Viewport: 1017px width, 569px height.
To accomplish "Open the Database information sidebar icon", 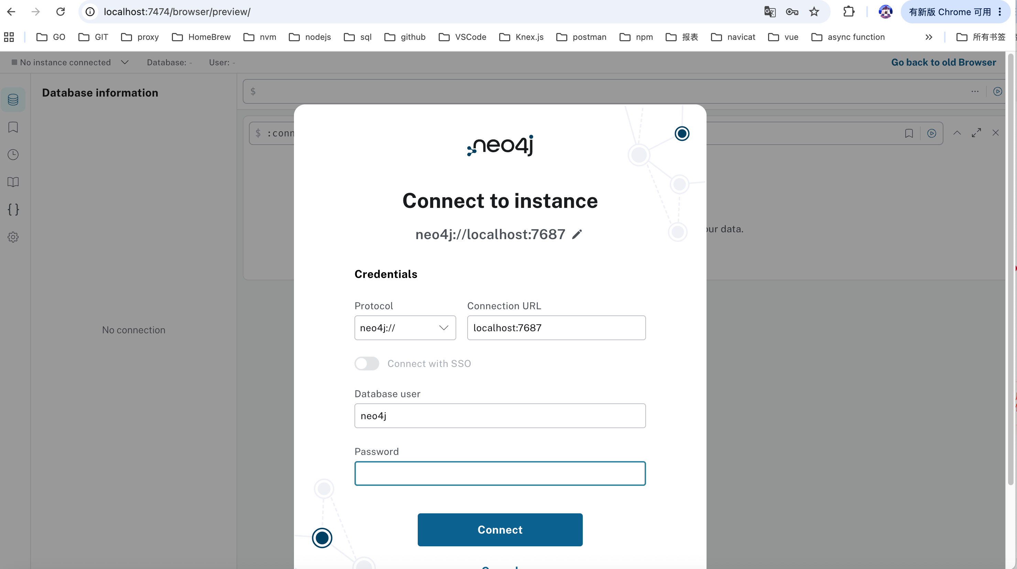I will pyautogui.click(x=13, y=99).
